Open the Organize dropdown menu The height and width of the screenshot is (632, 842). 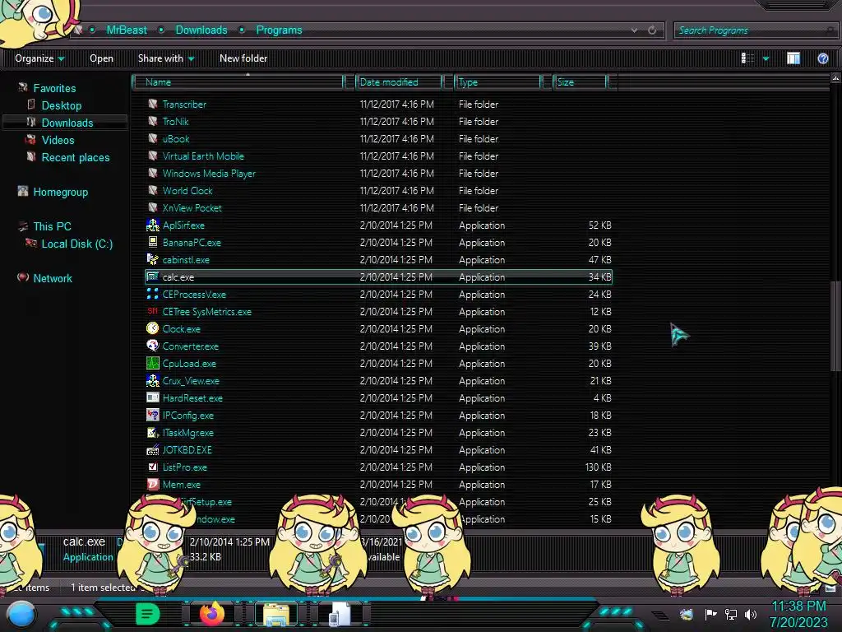pyautogui.click(x=39, y=58)
